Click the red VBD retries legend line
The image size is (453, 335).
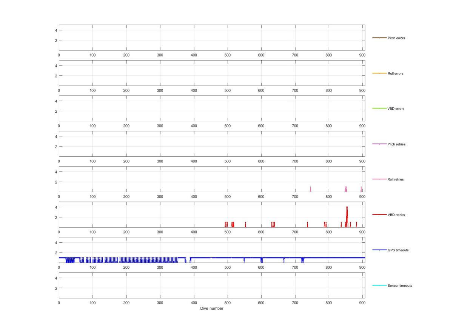click(x=379, y=215)
